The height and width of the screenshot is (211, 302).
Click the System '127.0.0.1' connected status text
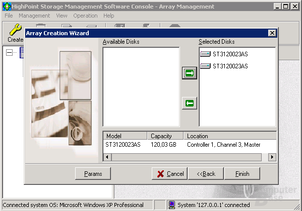point(214,205)
